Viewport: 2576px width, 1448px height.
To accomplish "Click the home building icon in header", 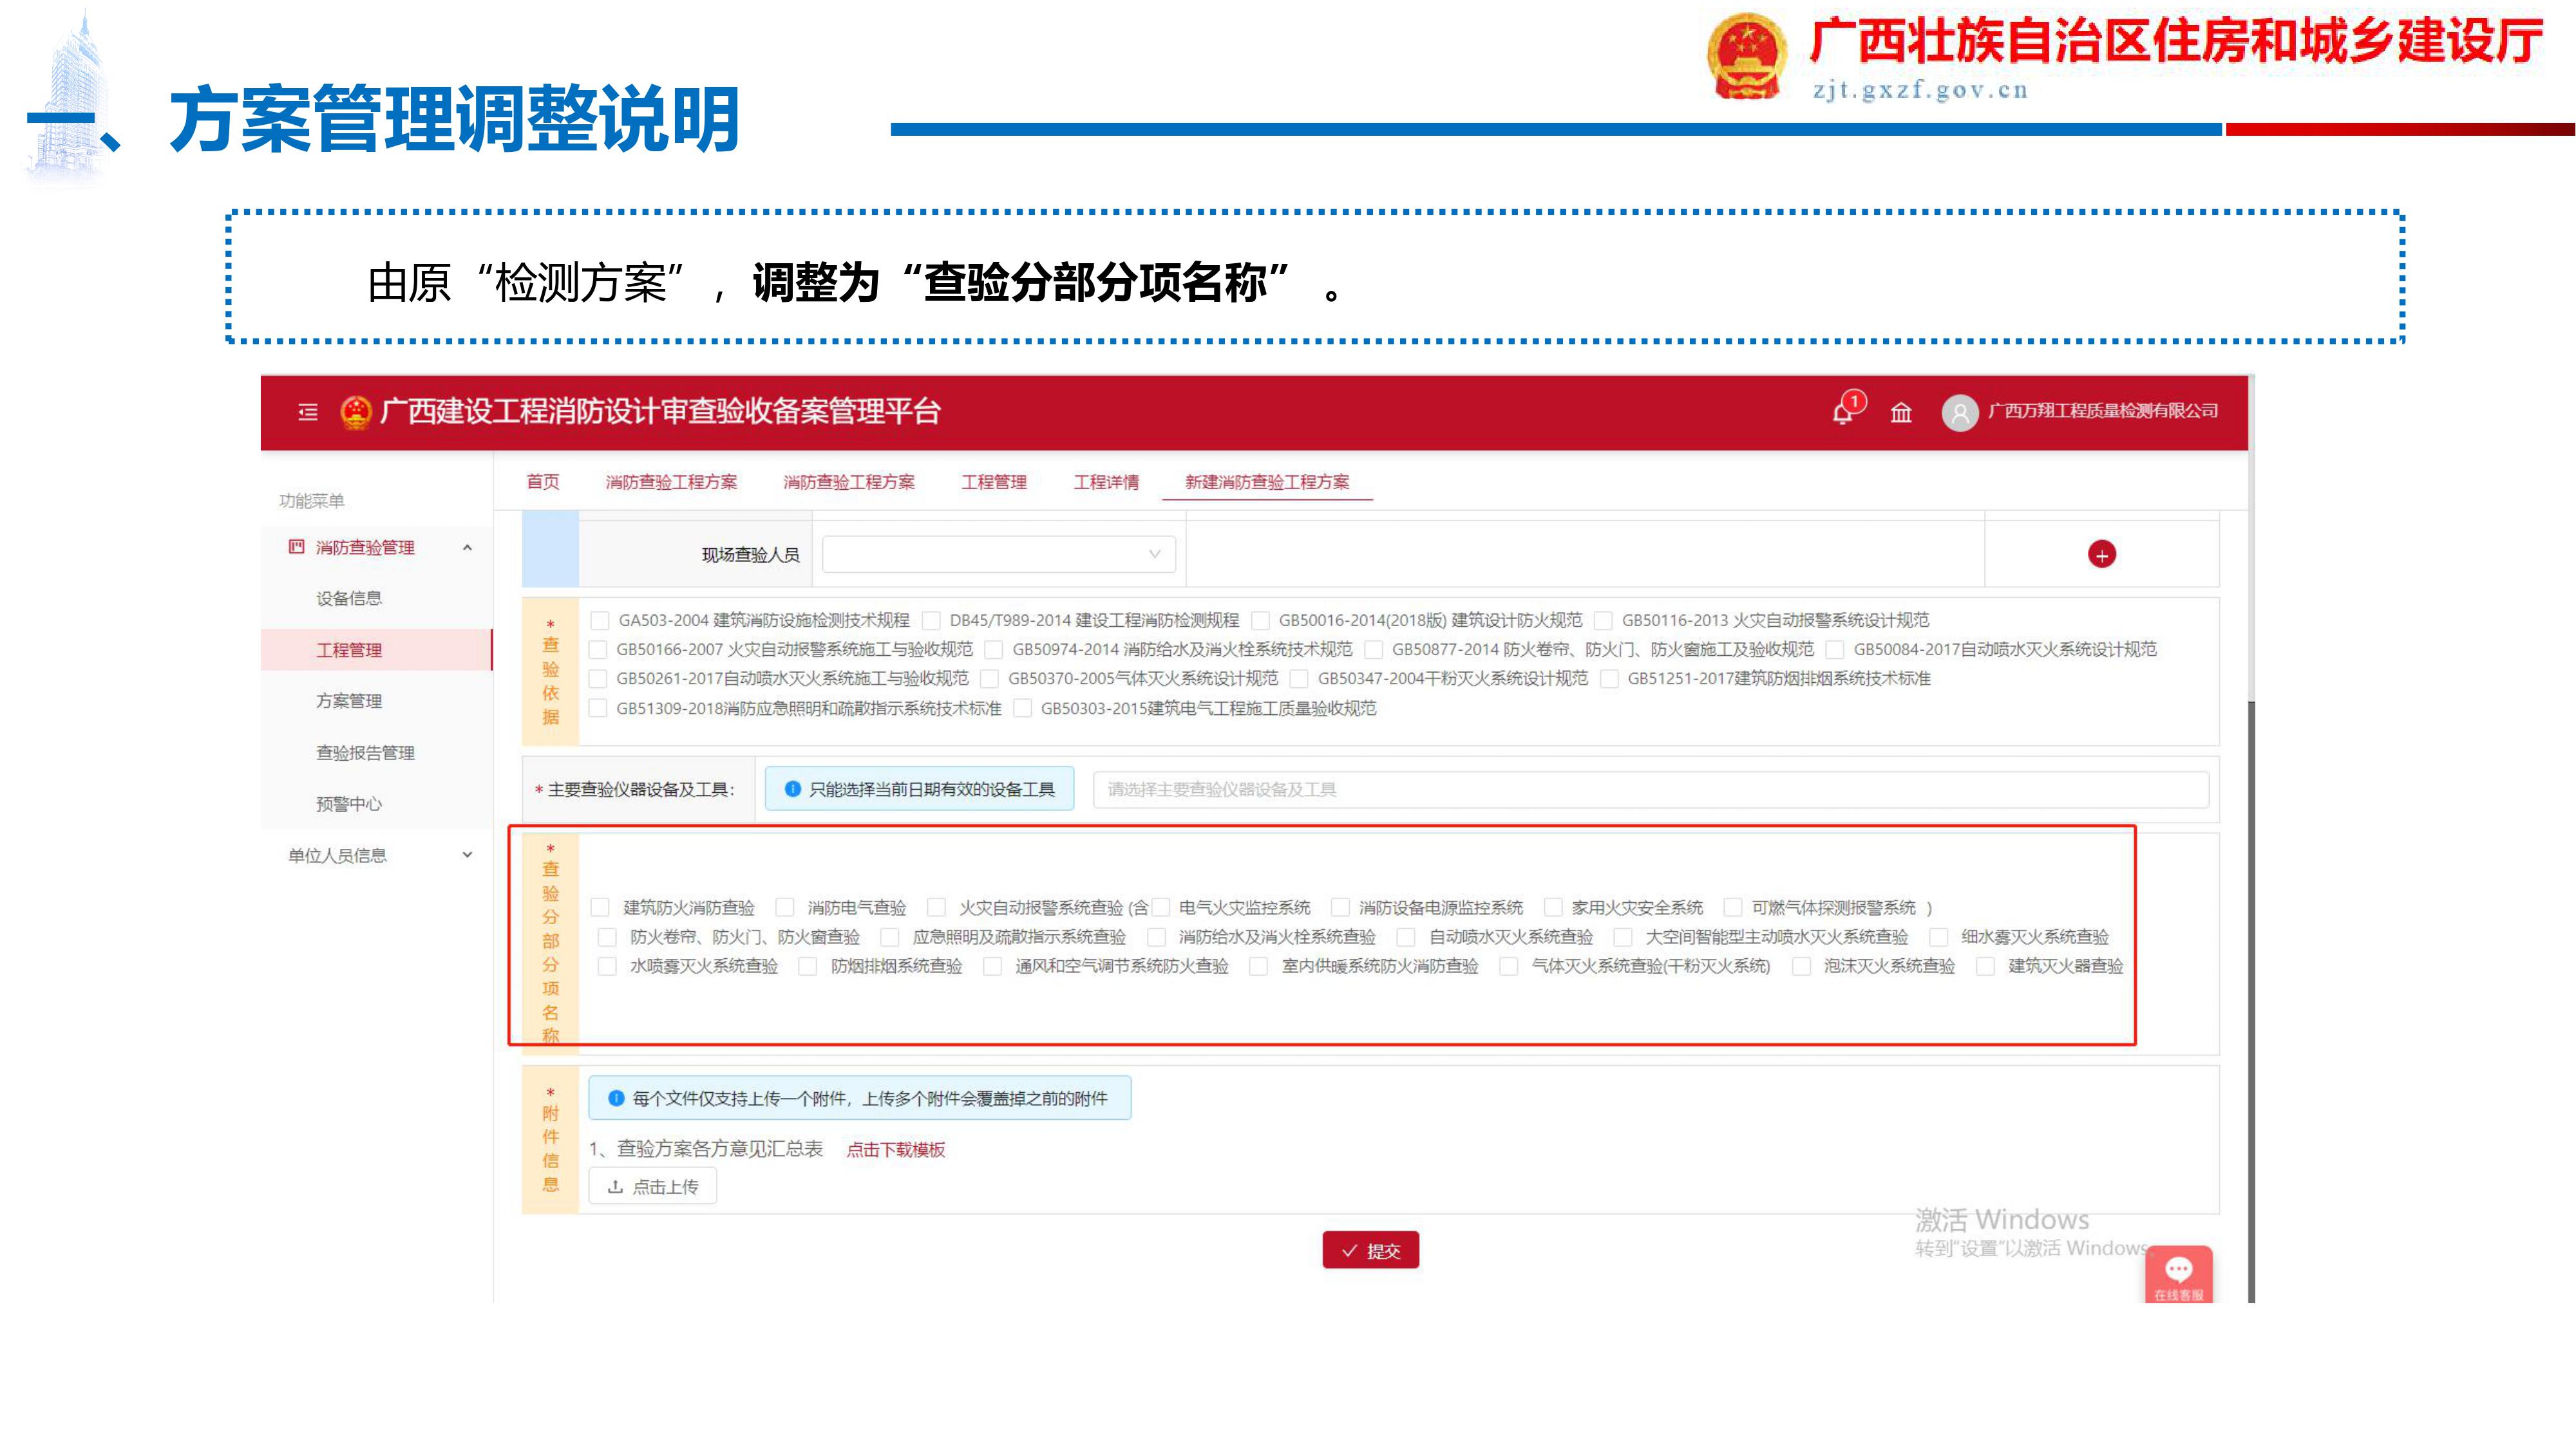I will pyautogui.click(x=1901, y=412).
